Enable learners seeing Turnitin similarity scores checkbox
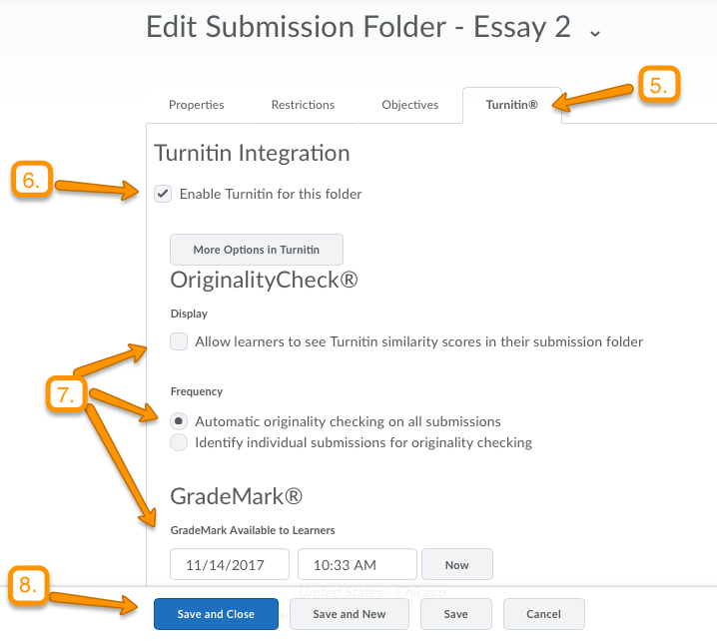This screenshot has height=641, width=717. 179,341
